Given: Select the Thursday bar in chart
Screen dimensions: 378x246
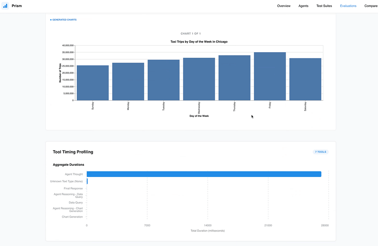Looking at the screenshot, I should (234, 78).
